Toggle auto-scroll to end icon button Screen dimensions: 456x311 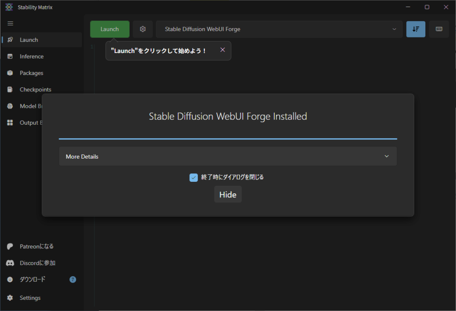(x=415, y=29)
